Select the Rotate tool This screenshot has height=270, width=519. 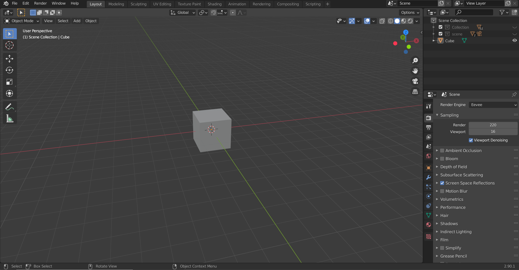(9, 70)
